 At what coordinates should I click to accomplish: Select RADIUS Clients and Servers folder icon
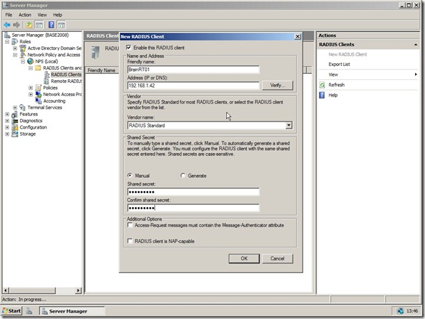click(x=38, y=68)
